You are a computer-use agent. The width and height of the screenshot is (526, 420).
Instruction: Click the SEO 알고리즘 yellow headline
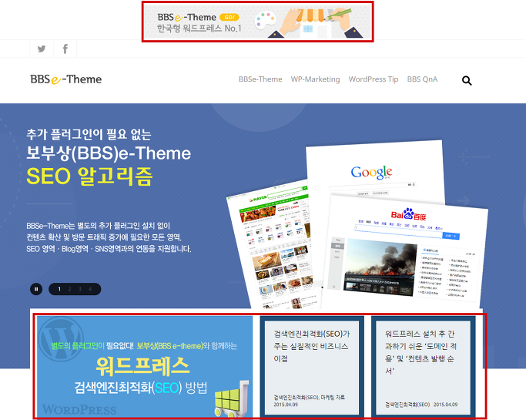click(x=89, y=176)
